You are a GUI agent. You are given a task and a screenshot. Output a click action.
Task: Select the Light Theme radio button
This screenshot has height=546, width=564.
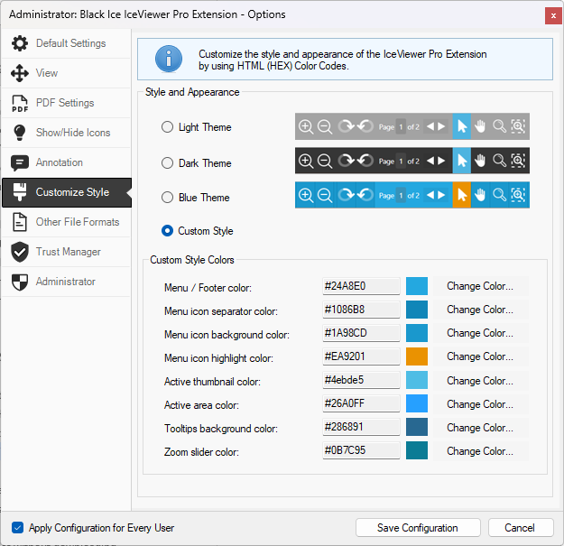tap(167, 127)
